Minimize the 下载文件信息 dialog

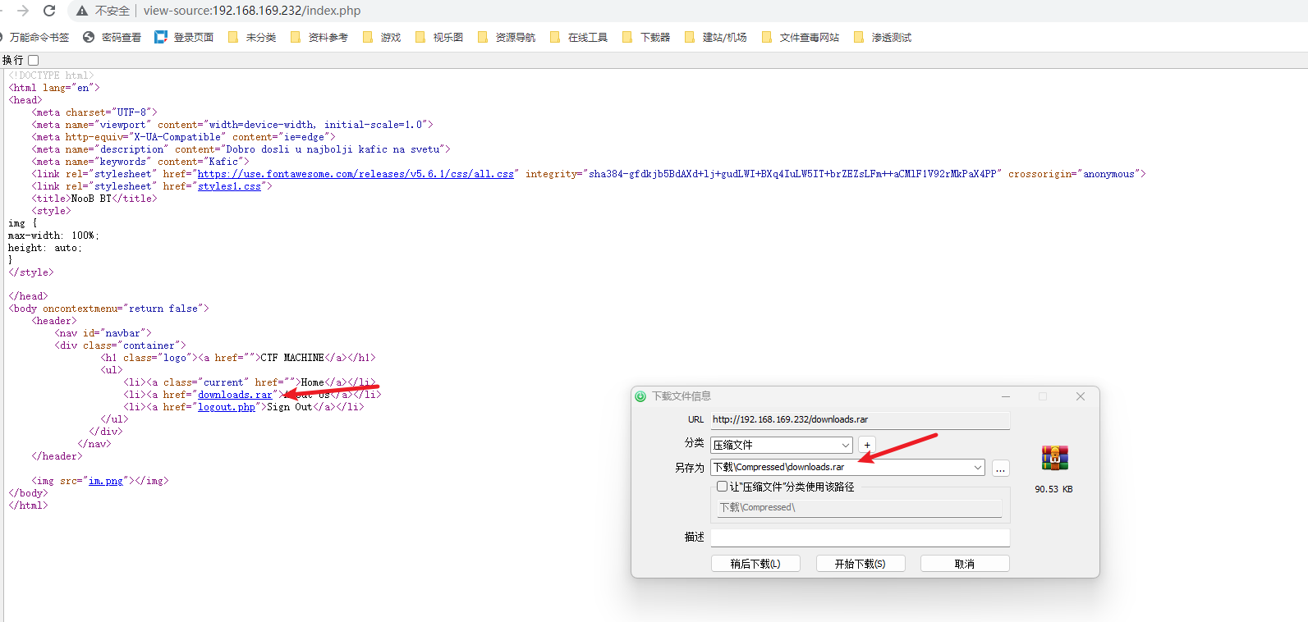click(x=1005, y=396)
